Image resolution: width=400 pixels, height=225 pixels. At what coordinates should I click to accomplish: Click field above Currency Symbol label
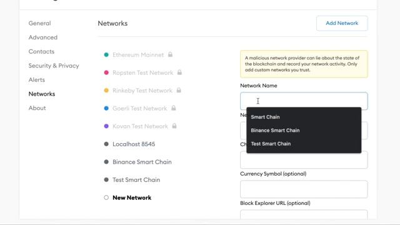(x=304, y=161)
